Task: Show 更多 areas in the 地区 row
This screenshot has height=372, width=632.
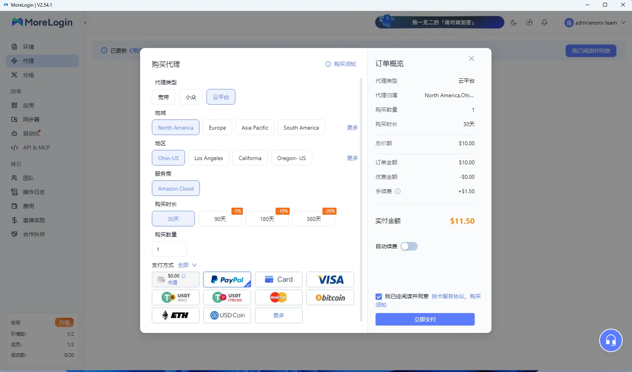Action: click(352, 158)
